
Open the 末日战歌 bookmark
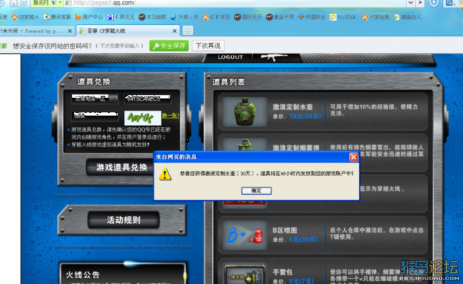coord(153,17)
